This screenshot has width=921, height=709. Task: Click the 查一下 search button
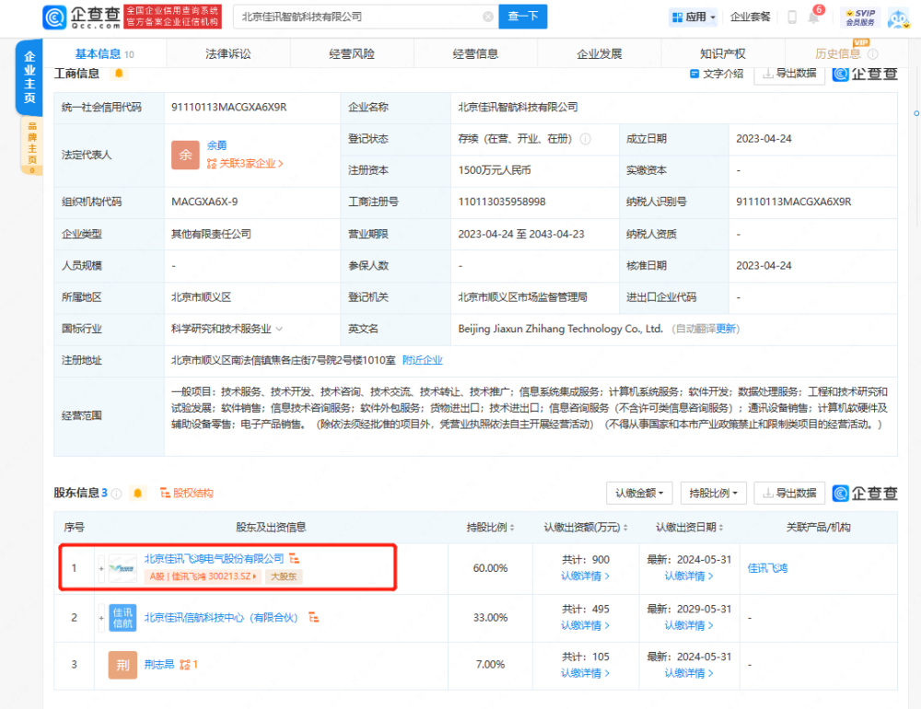[x=523, y=17]
